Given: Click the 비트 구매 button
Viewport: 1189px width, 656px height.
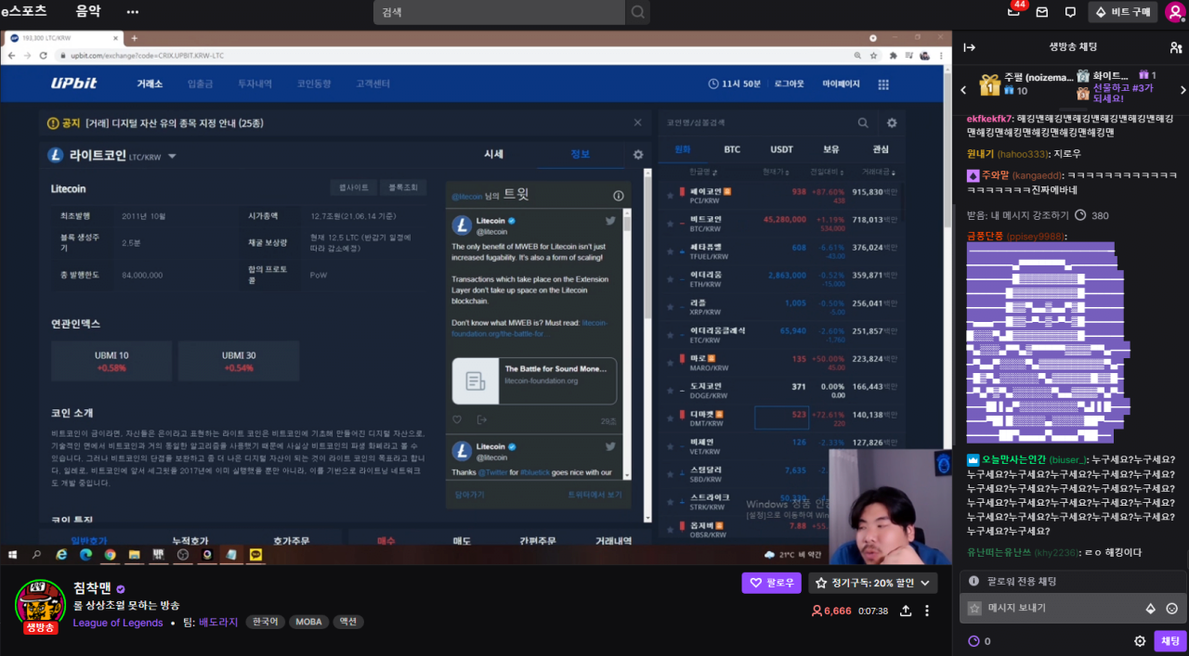Looking at the screenshot, I should point(1123,12).
